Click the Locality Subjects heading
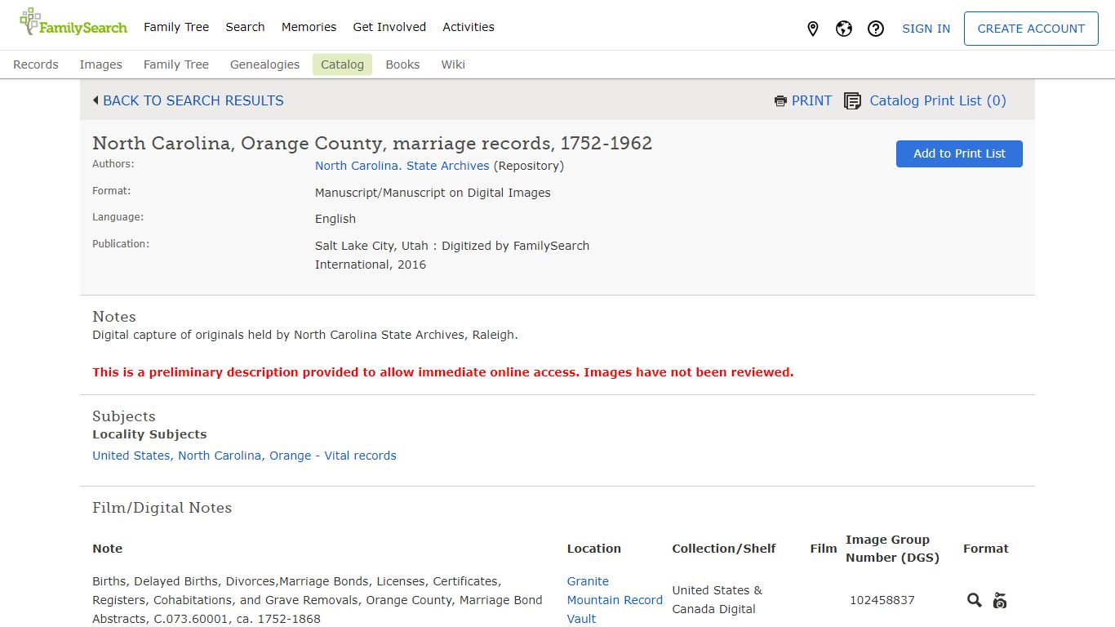The image size is (1115, 627). pyautogui.click(x=149, y=434)
